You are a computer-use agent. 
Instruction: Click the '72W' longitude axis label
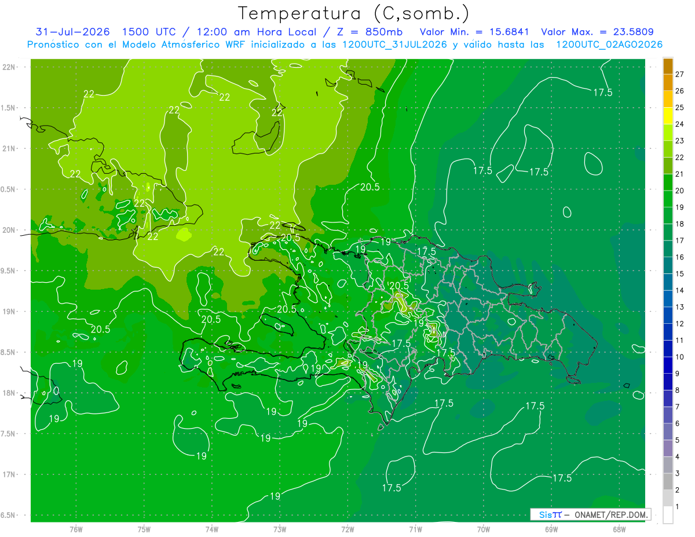(x=348, y=529)
